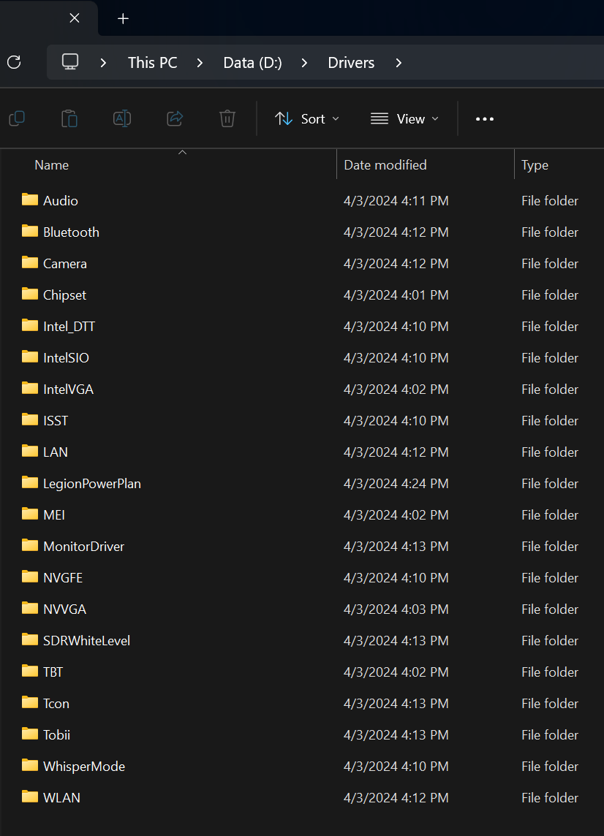Navigate to Data (D:) breadcrumb
Viewport: 604px width, 836px height.
click(252, 63)
